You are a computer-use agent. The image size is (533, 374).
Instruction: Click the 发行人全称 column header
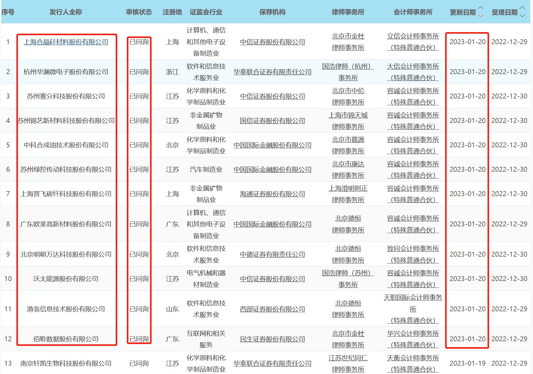[x=66, y=12]
